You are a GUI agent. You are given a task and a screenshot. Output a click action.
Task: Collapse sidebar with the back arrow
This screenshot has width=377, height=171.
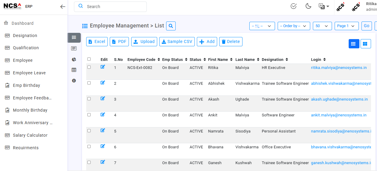pyautogui.click(x=63, y=7)
